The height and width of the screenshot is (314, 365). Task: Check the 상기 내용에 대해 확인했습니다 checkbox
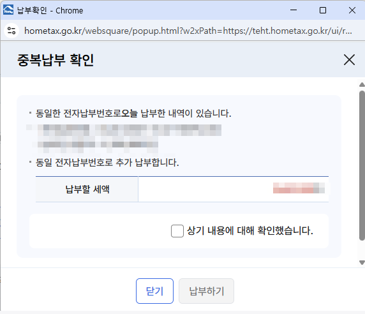coord(177,231)
